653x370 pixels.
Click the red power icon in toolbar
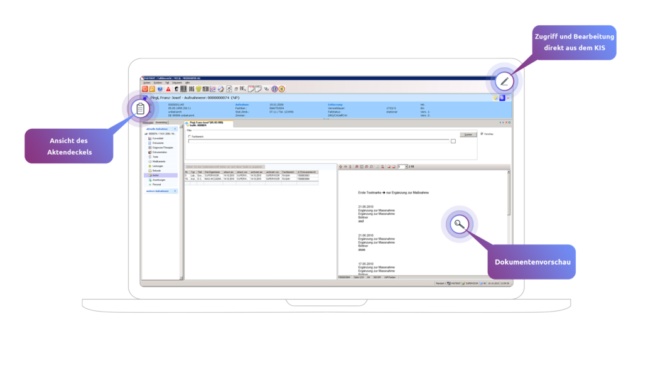145,89
